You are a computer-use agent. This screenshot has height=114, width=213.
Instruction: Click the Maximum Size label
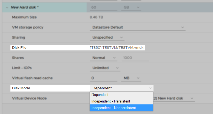[x=24, y=17]
